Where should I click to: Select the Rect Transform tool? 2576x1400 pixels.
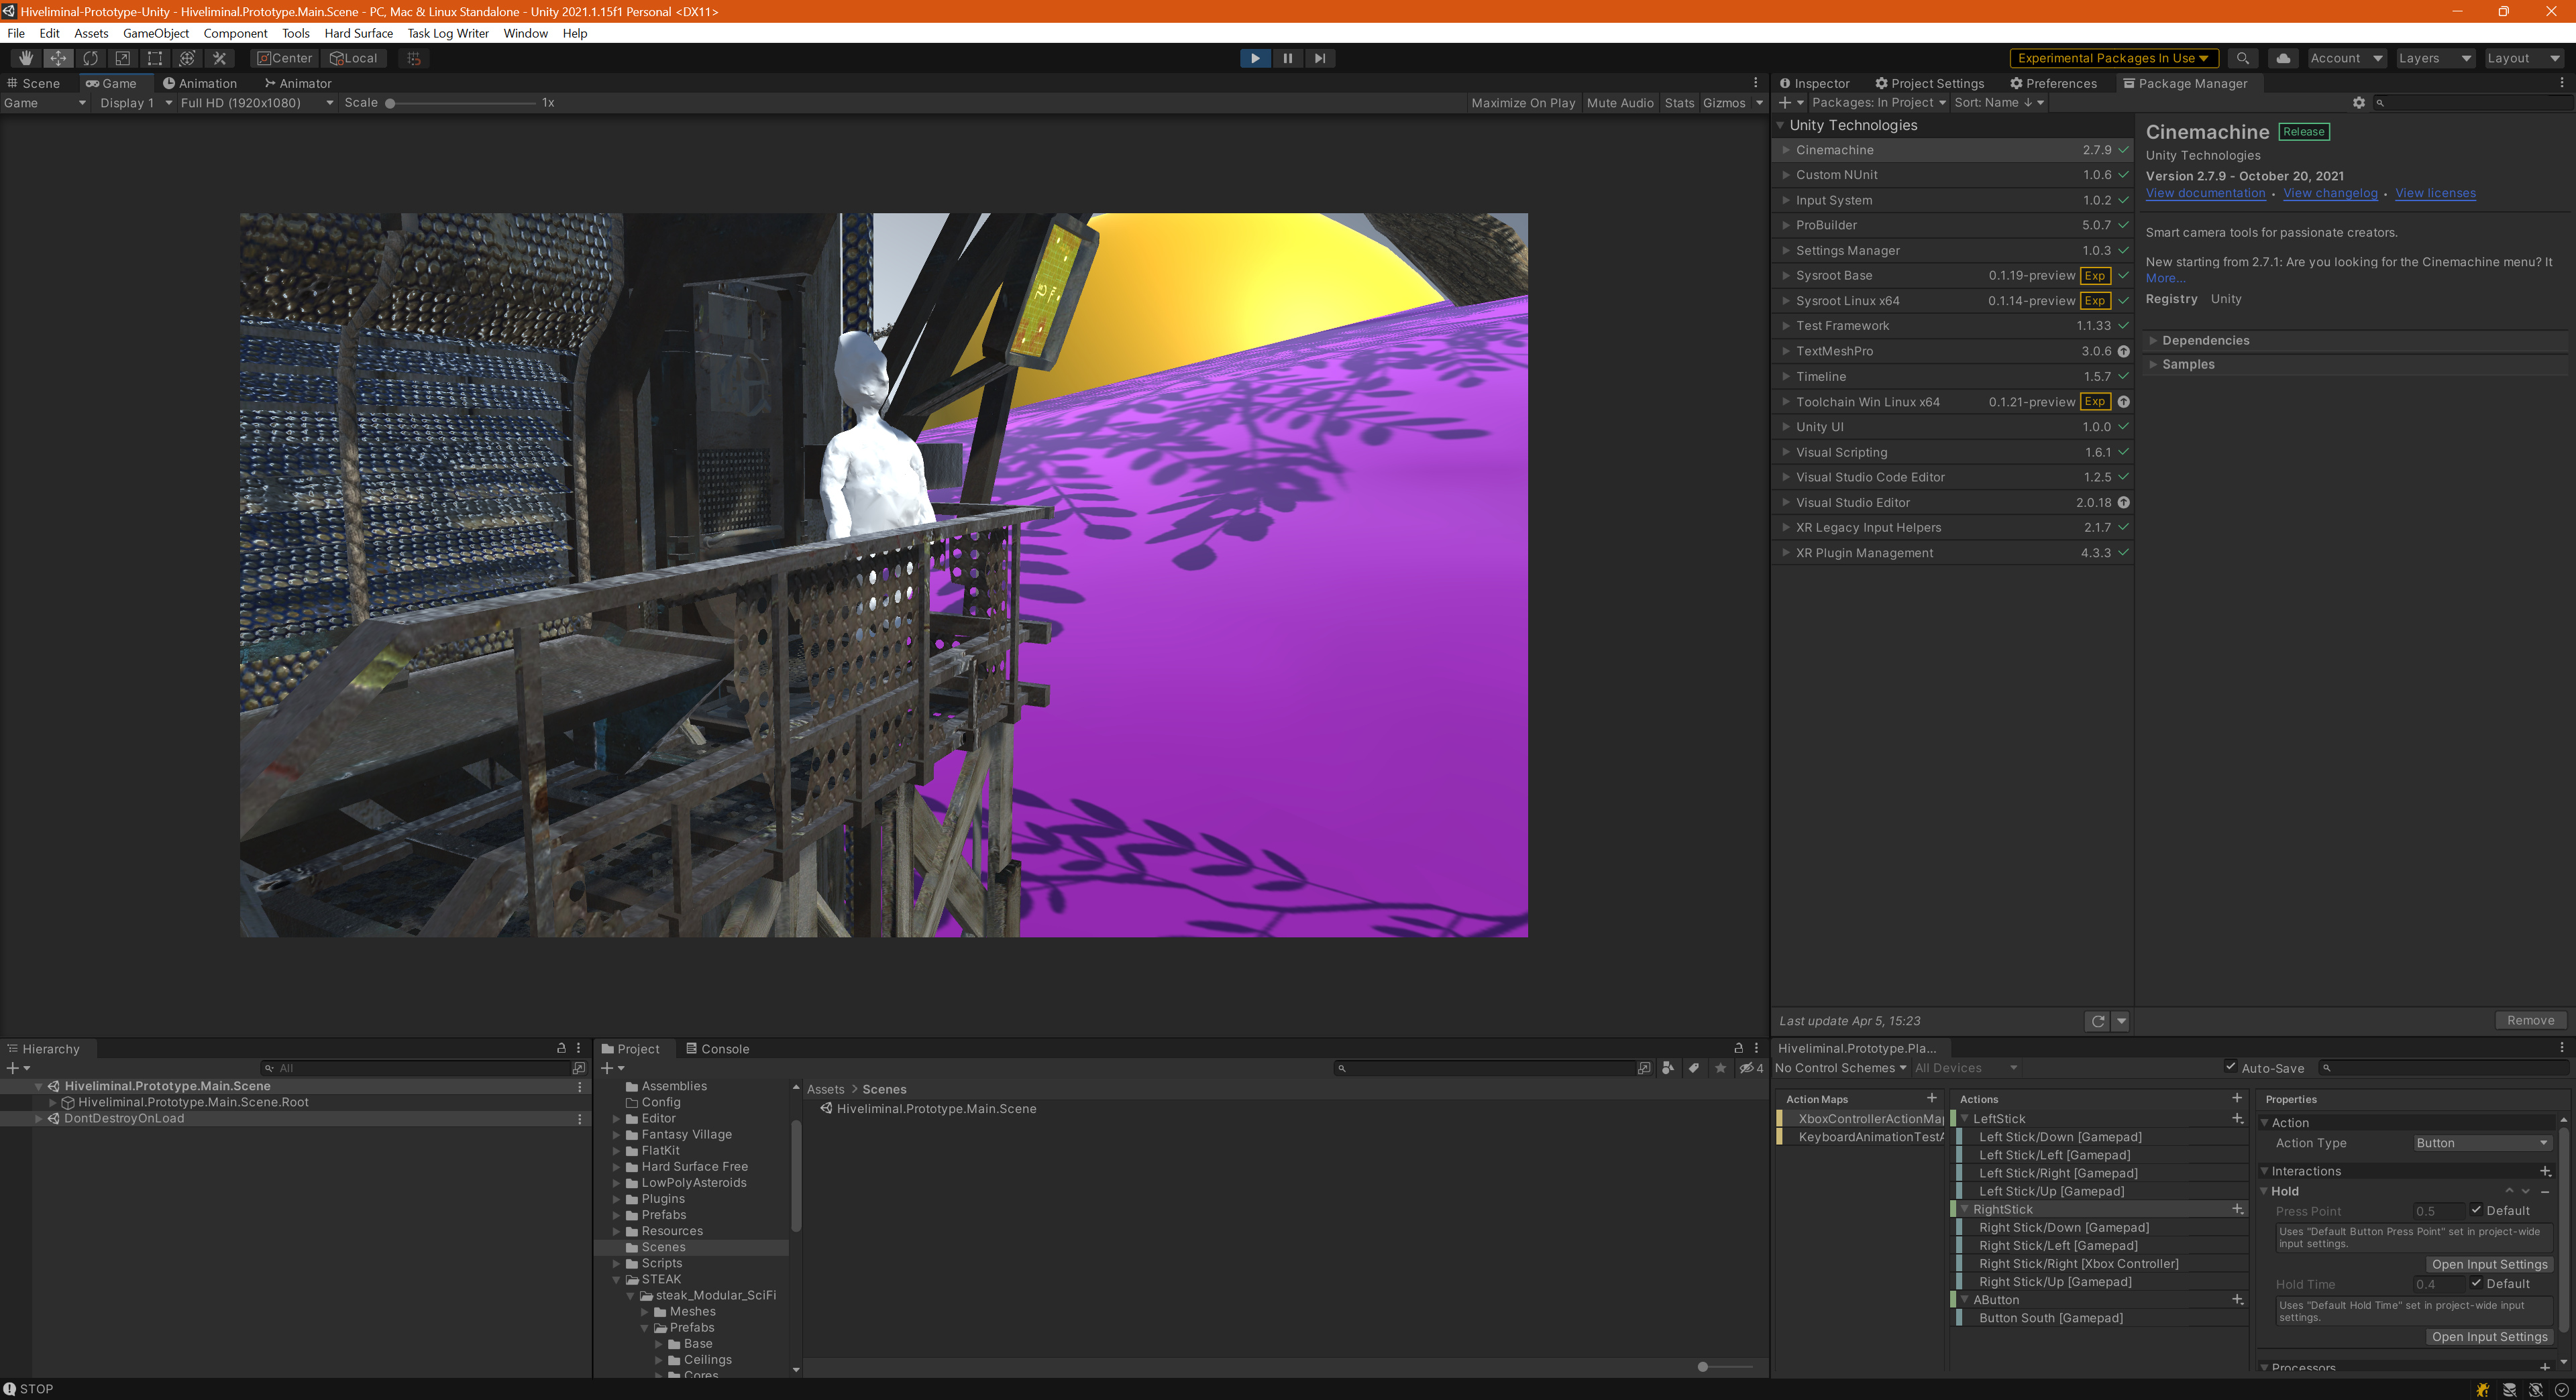pyautogui.click(x=155, y=58)
